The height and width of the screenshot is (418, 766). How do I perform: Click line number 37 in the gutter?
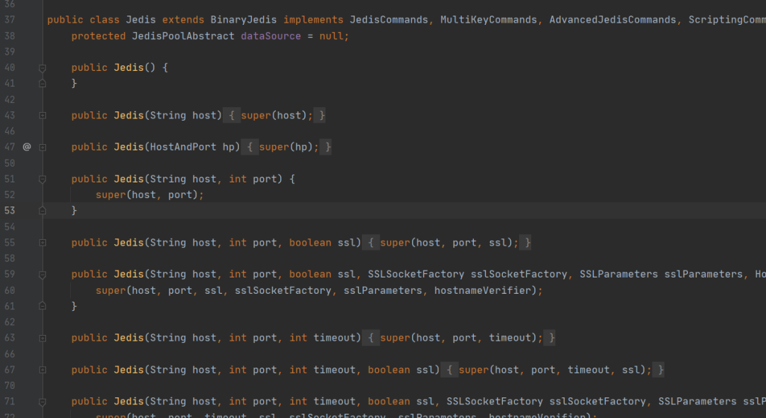pyautogui.click(x=10, y=20)
